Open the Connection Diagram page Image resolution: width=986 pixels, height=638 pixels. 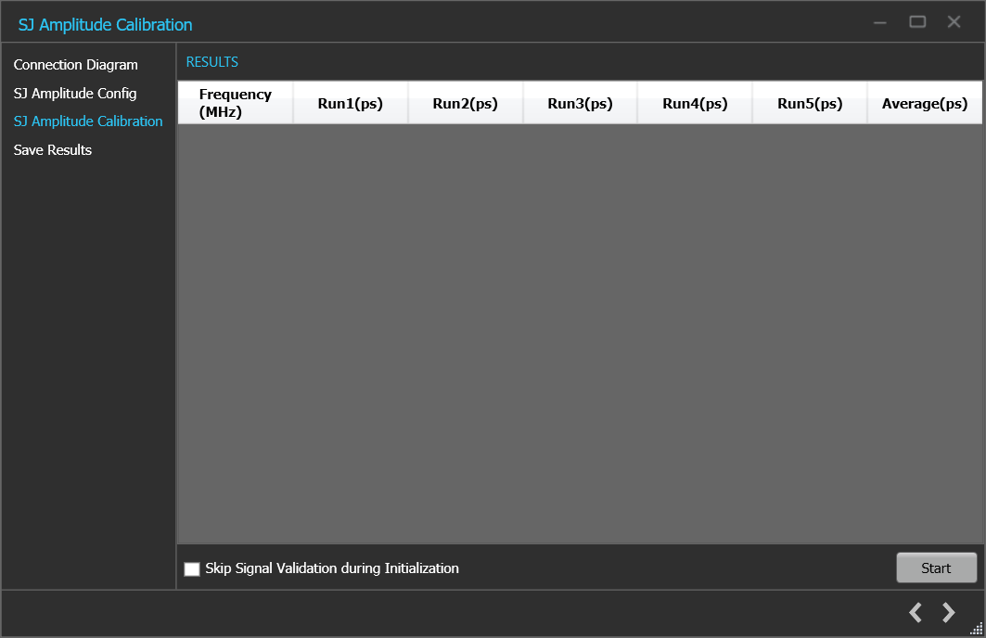pyautogui.click(x=75, y=65)
